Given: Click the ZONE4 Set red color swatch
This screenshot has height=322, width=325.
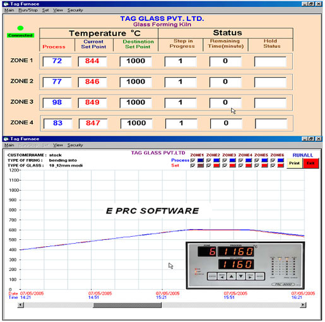Looking at the screenshot, I should coord(249,165).
